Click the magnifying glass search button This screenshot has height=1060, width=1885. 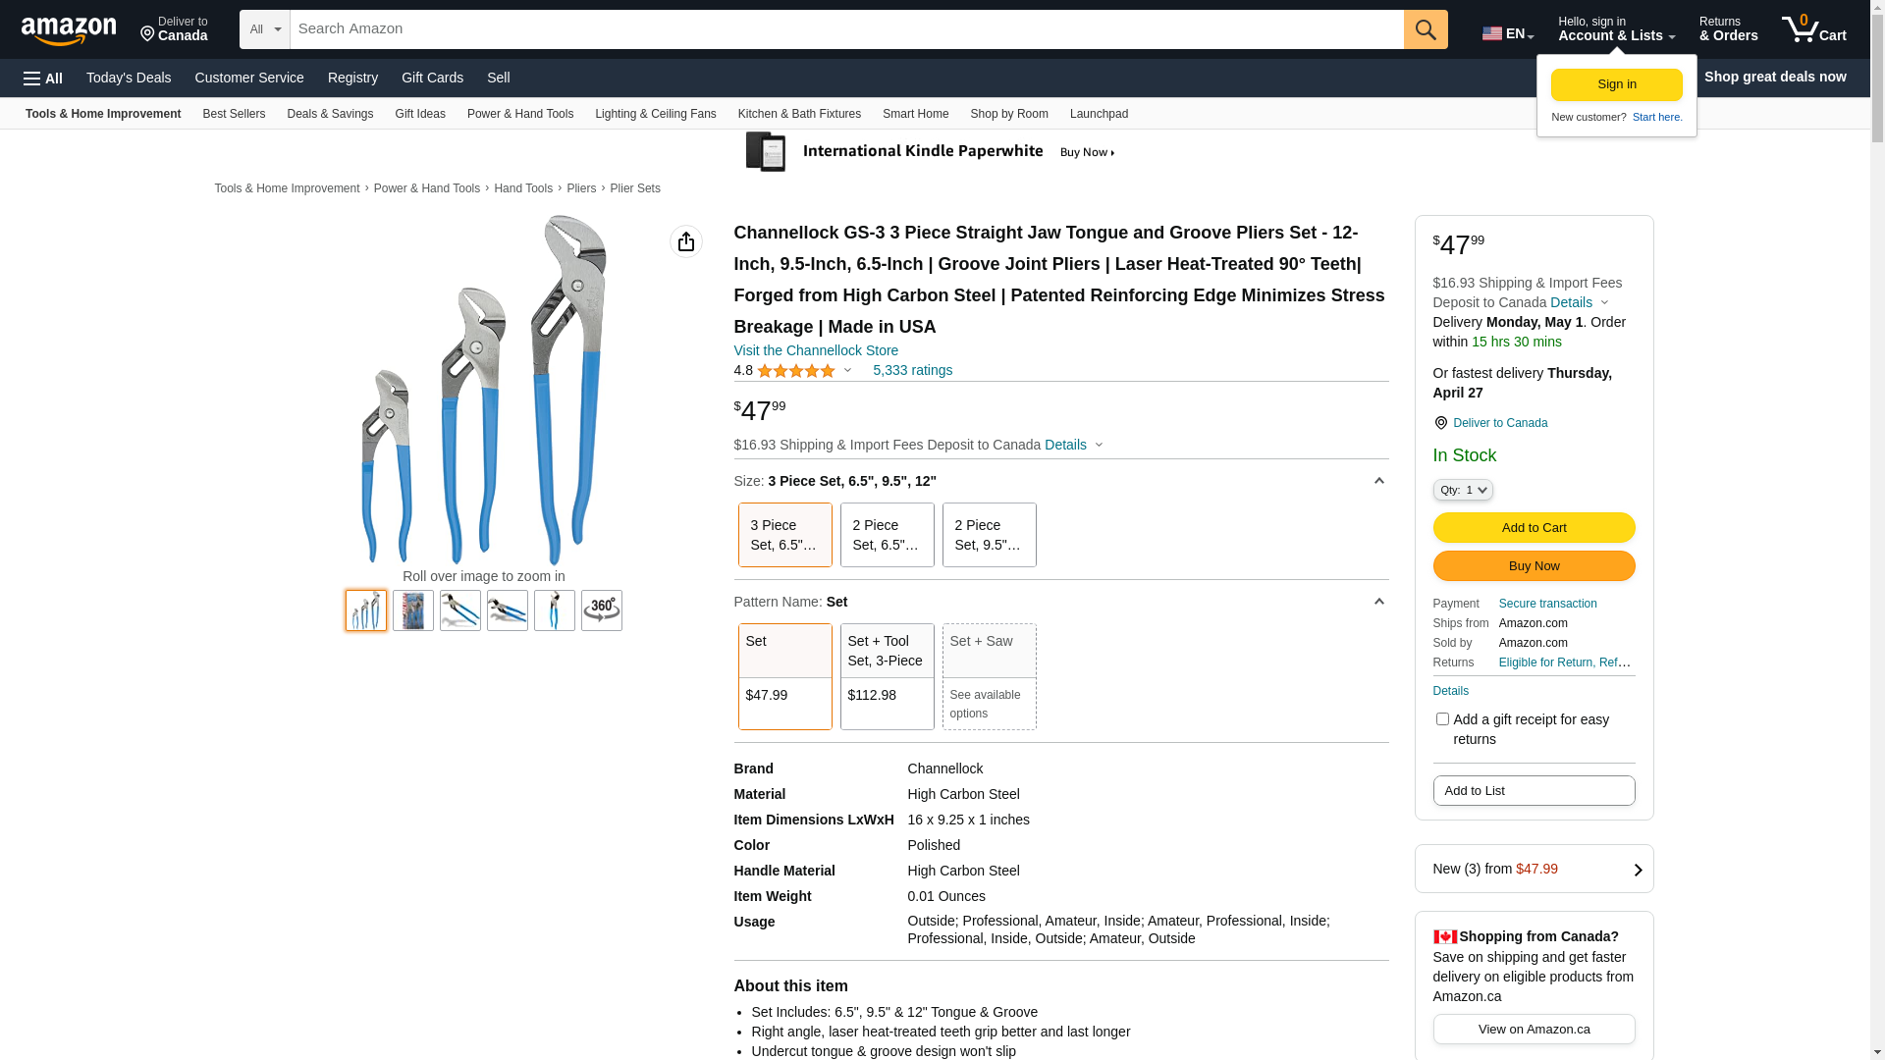click(x=1426, y=29)
